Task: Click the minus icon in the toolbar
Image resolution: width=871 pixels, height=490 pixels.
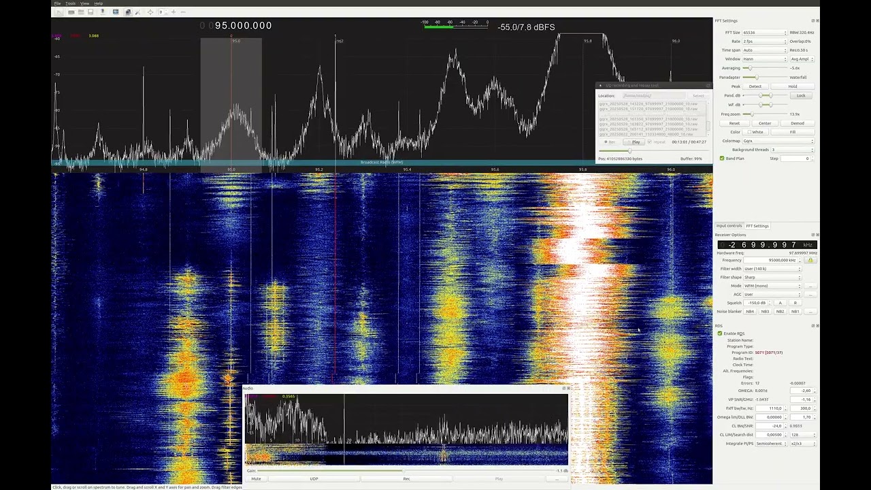Action: point(183,12)
